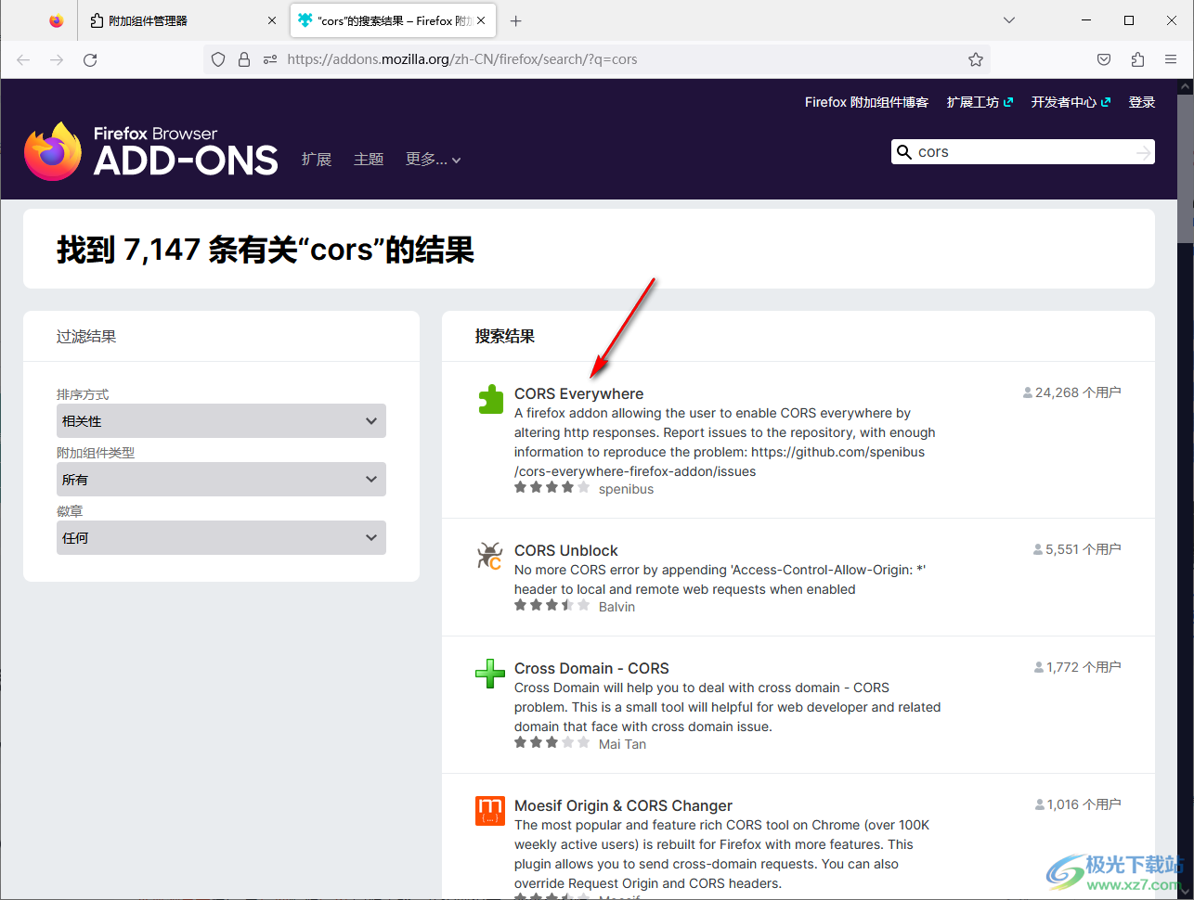The width and height of the screenshot is (1194, 900).
Task: Open the Cross Domain - CORS result
Action: [x=591, y=669]
